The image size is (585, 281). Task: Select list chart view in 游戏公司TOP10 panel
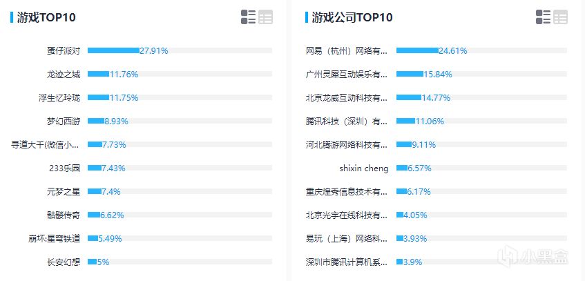543,17
